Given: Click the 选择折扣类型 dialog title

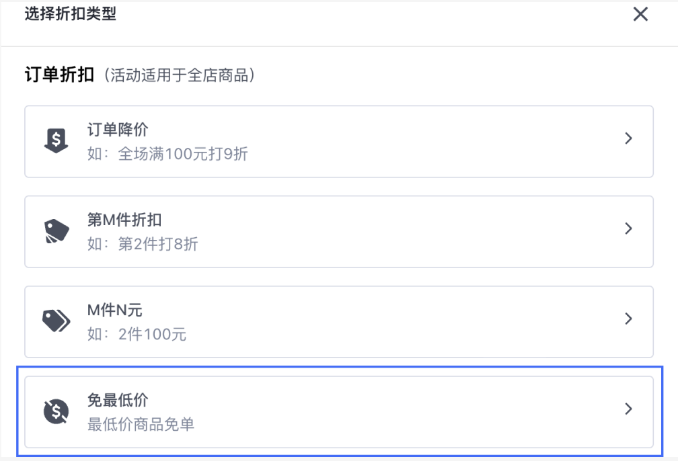Looking at the screenshot, I should point(71,14).
